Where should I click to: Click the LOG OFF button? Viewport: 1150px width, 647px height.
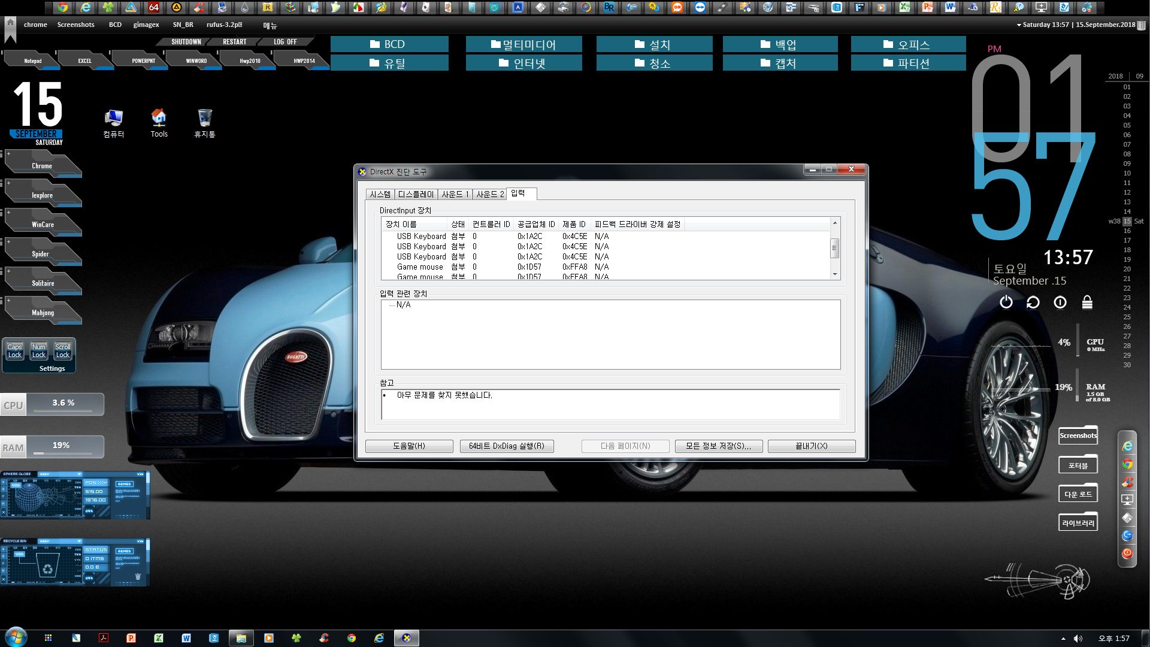tap(285, 42)
